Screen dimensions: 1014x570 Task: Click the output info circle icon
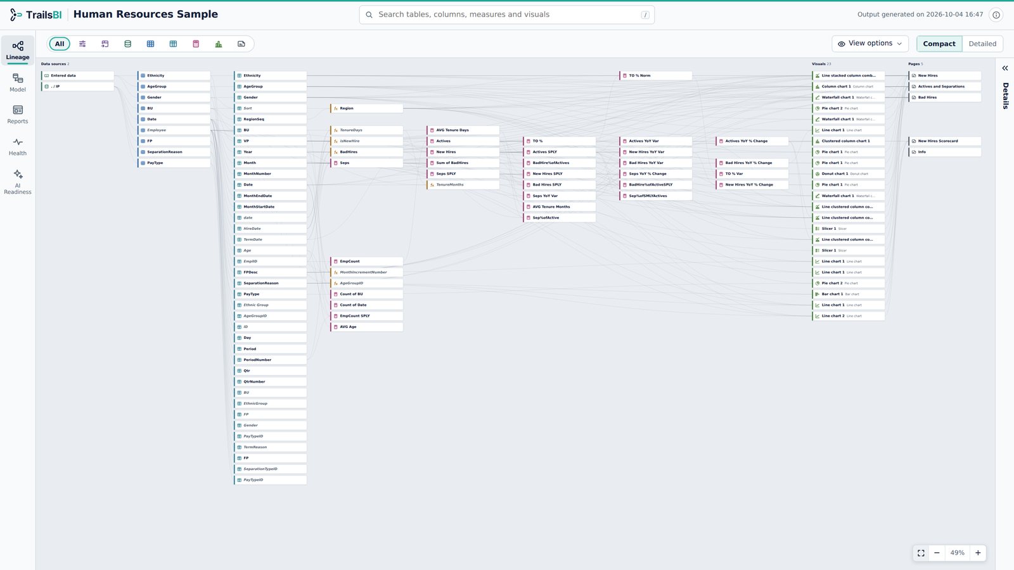coord(996,15)
